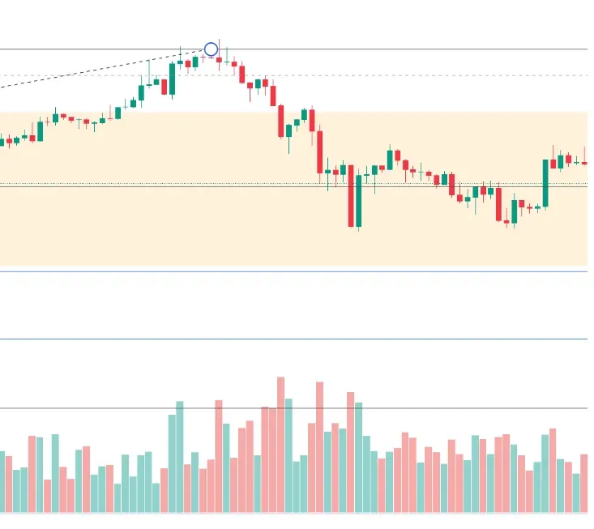Click the blue circle marker at price peak

211,49
